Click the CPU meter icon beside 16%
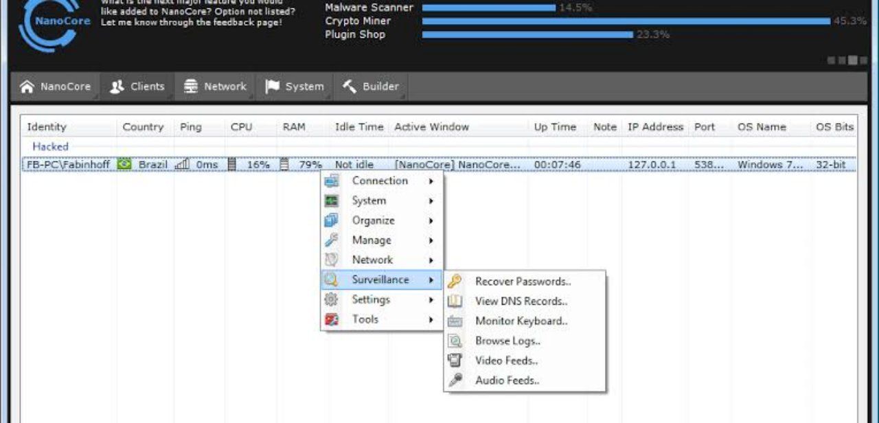 tap(232, 165)
